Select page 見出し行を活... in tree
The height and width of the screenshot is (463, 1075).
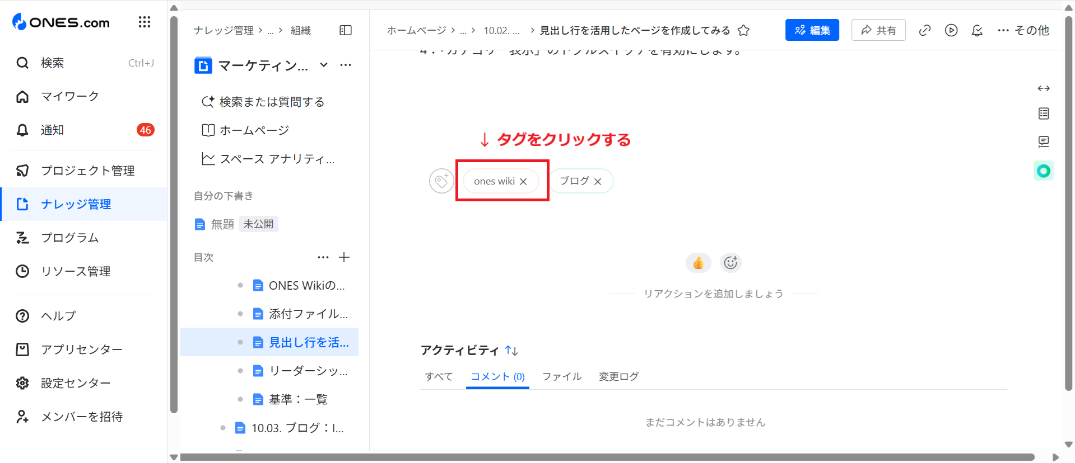pyautogui.click(x=269, y=342)
